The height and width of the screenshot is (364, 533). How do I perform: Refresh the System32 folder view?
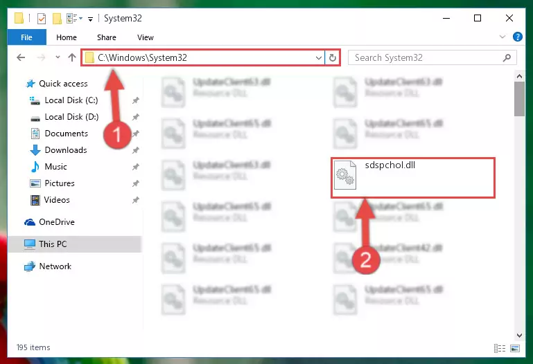(333, 58)
